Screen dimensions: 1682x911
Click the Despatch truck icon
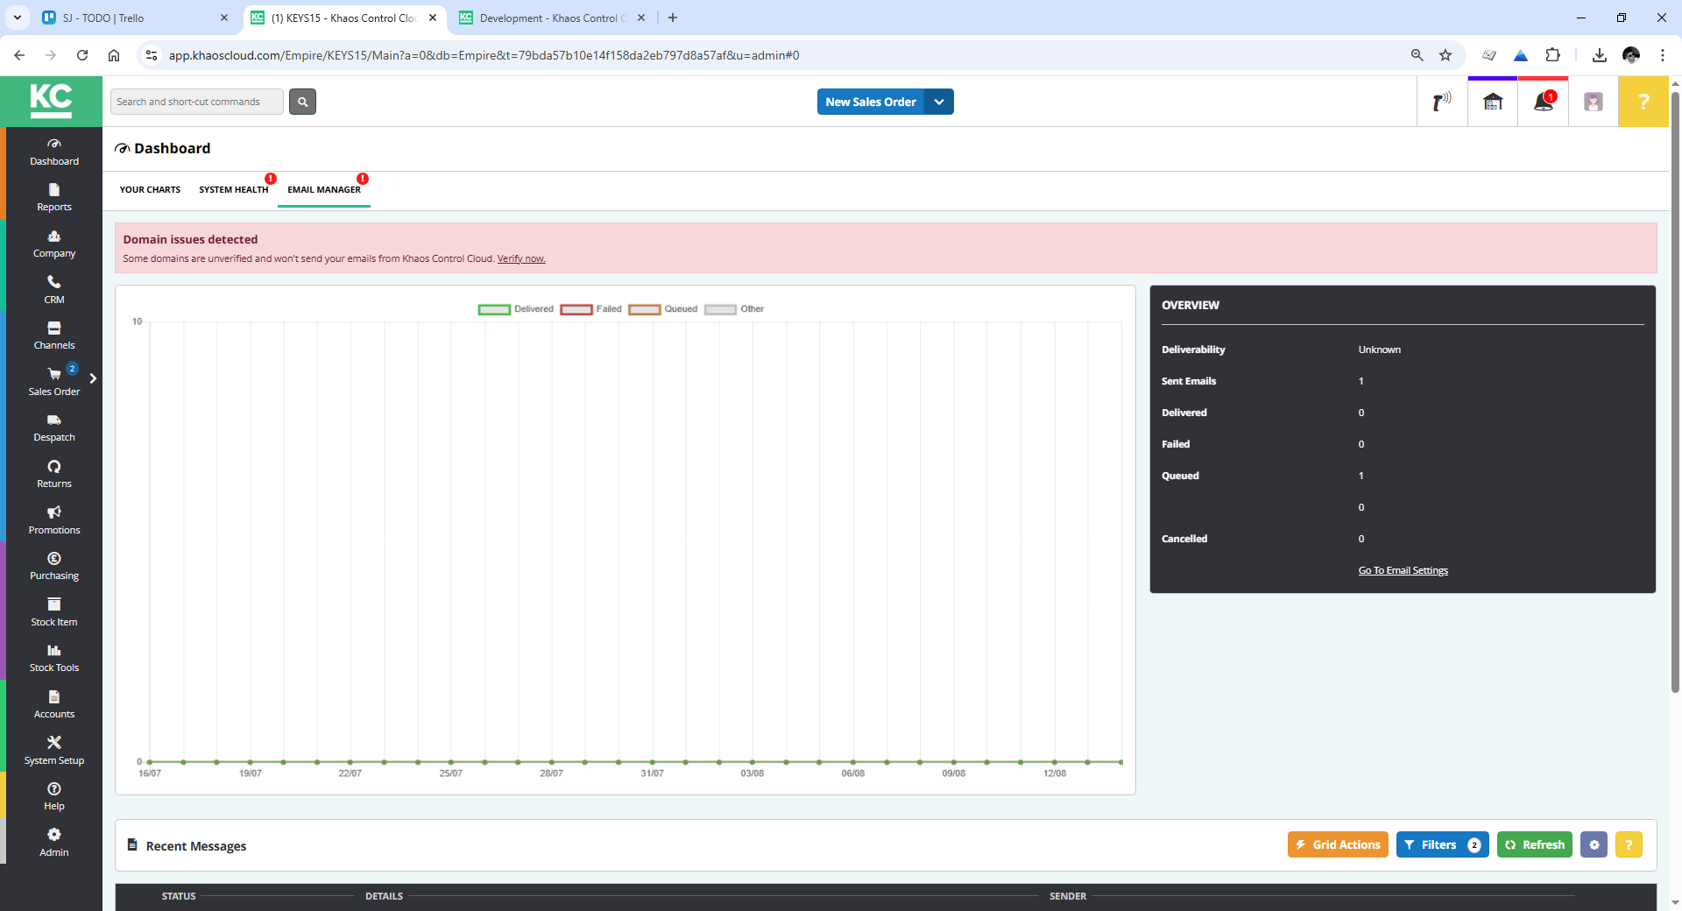click(x=53, y=420)
